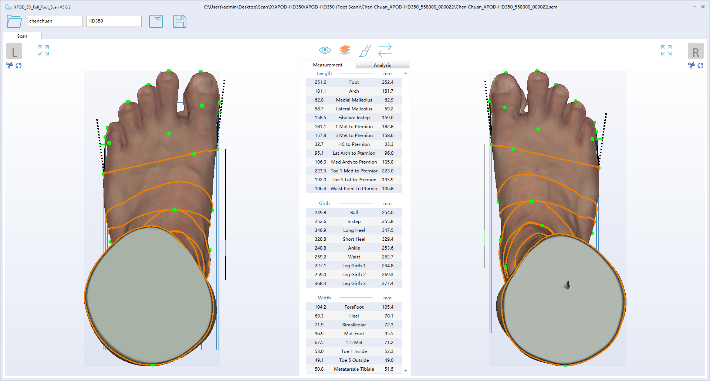Expand the right foot view to fullscreen
The height and width of the screenshot is (381, 710).
tap(666, 50)
